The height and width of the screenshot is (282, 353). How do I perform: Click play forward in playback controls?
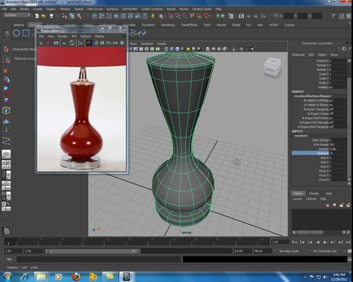pos(325,242)
